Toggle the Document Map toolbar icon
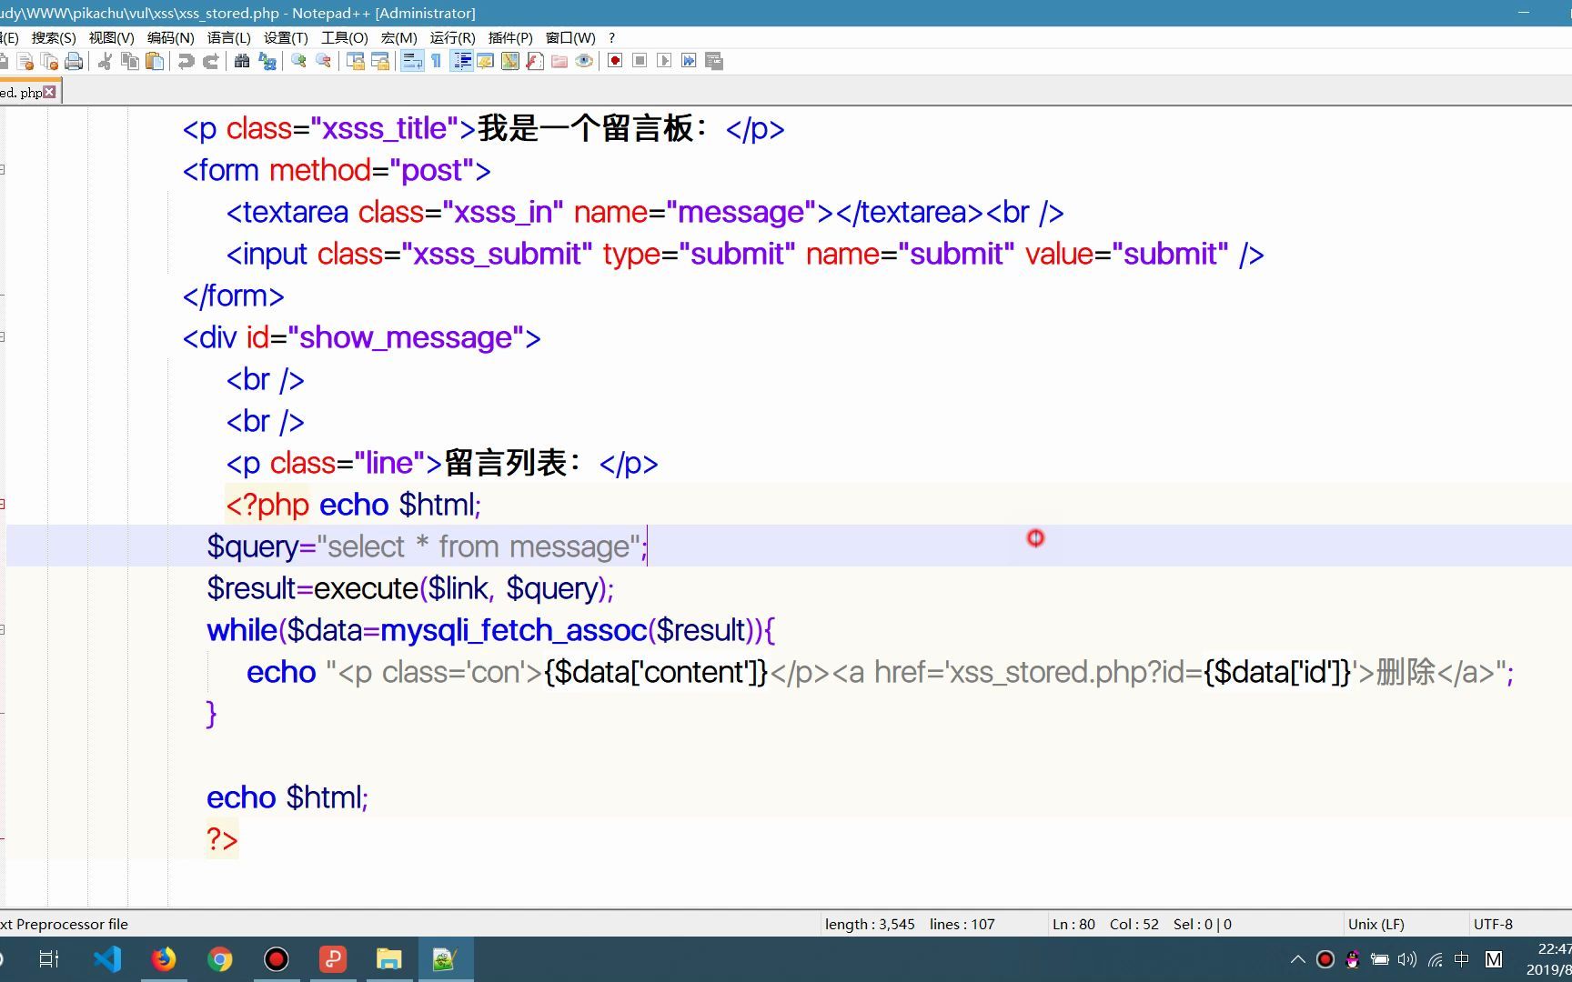Image resolution: width=1572 pixels, height=982 pixels. 509,61
